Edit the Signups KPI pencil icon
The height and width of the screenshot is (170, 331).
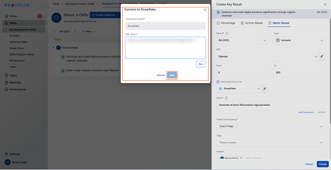click(x=322, y=57)
